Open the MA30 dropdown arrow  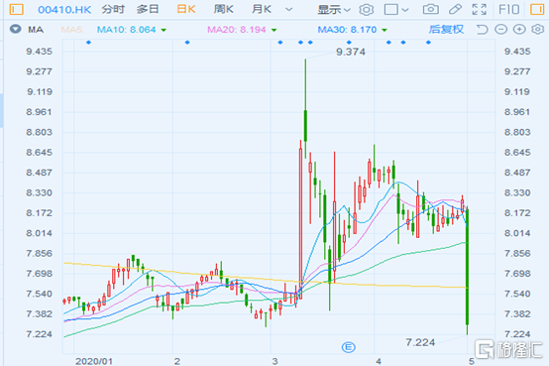[384, 30]
